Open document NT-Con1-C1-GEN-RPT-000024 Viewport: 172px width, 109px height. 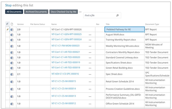click(x=66, y=39)
